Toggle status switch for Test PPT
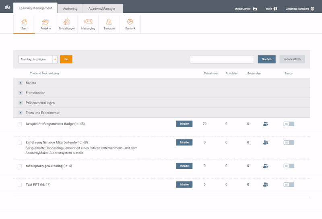 coord(289,184)
